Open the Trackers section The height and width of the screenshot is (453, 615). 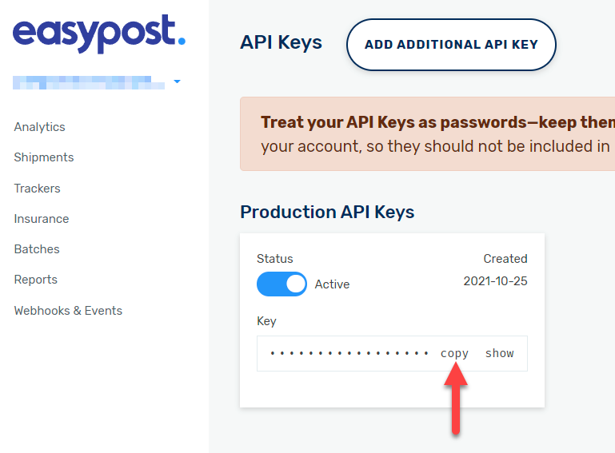point(38,188)
